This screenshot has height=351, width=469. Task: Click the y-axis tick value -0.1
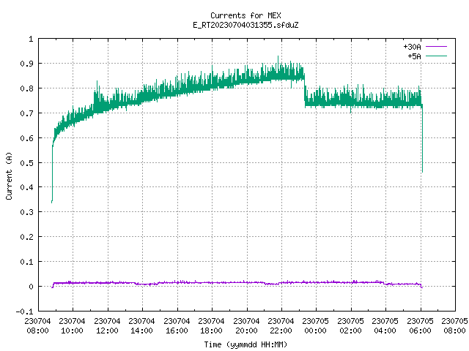click(24, 312)
